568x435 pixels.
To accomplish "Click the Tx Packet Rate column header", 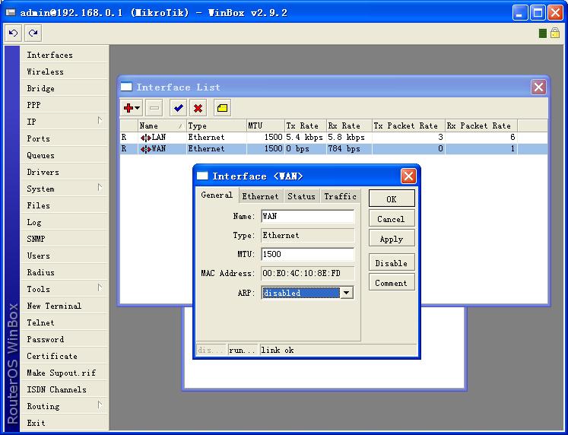I will [x=408, y=125].
